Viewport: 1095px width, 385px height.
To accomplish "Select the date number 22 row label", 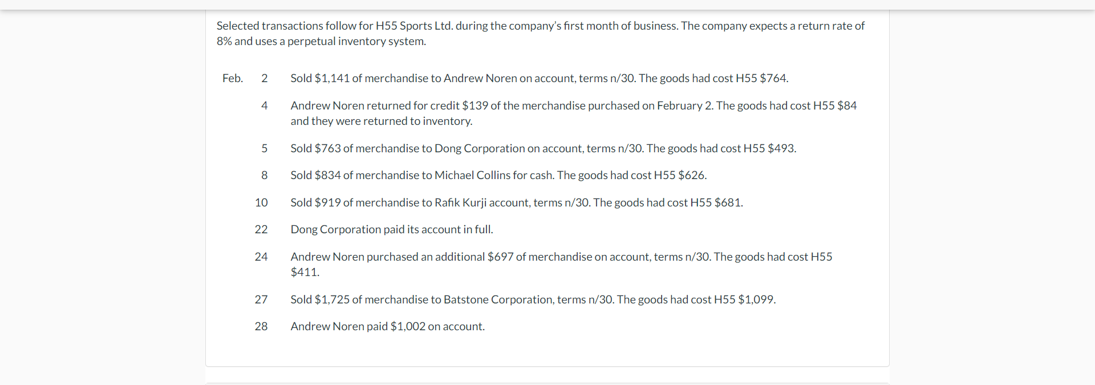I will pyautogui.click(x=261, y=229).
